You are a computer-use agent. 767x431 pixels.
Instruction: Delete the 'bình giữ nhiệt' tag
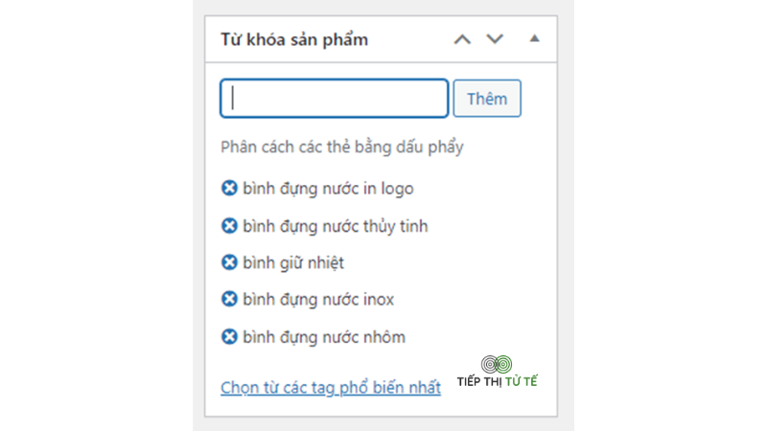229,262
